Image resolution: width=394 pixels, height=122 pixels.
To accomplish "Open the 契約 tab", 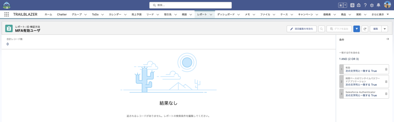I will (x=359, y=14).
